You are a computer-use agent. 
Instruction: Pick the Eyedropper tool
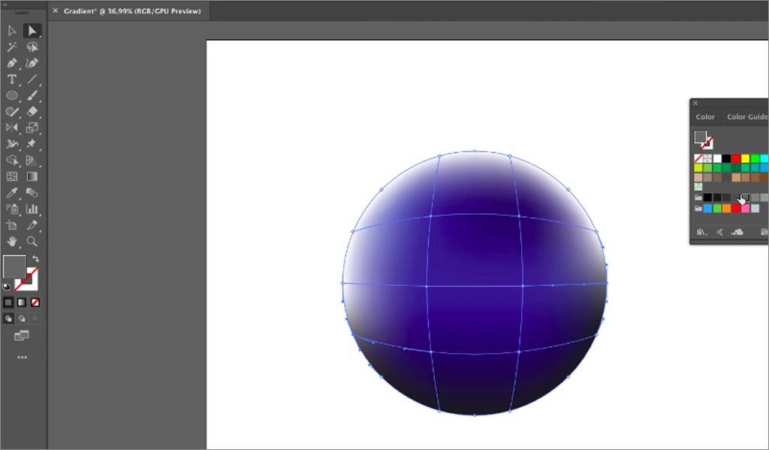[11, 192]
